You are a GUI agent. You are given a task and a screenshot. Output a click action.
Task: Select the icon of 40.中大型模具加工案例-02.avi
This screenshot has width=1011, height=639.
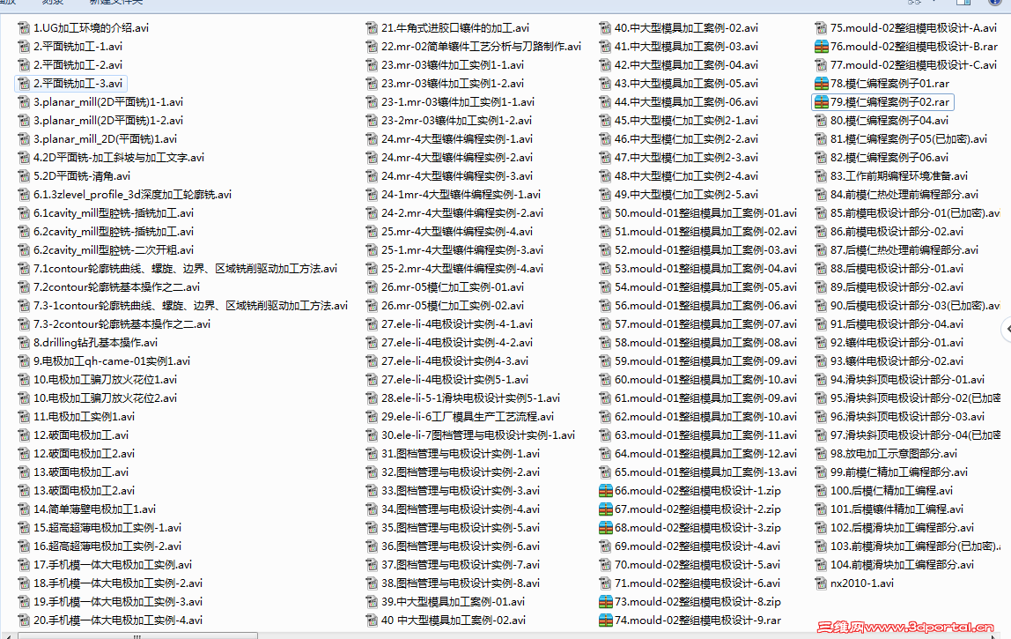pyautogui.click(x=605, y=27)
